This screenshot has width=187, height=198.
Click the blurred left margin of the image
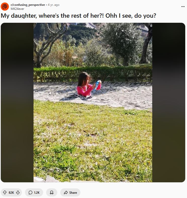click(17, 102)
